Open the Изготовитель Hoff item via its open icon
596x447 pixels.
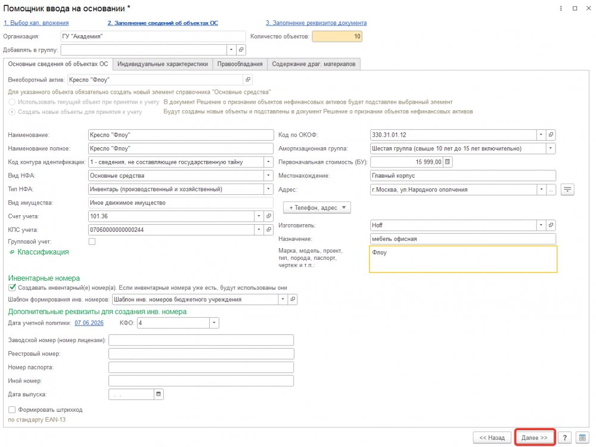(x=551, y=225)
